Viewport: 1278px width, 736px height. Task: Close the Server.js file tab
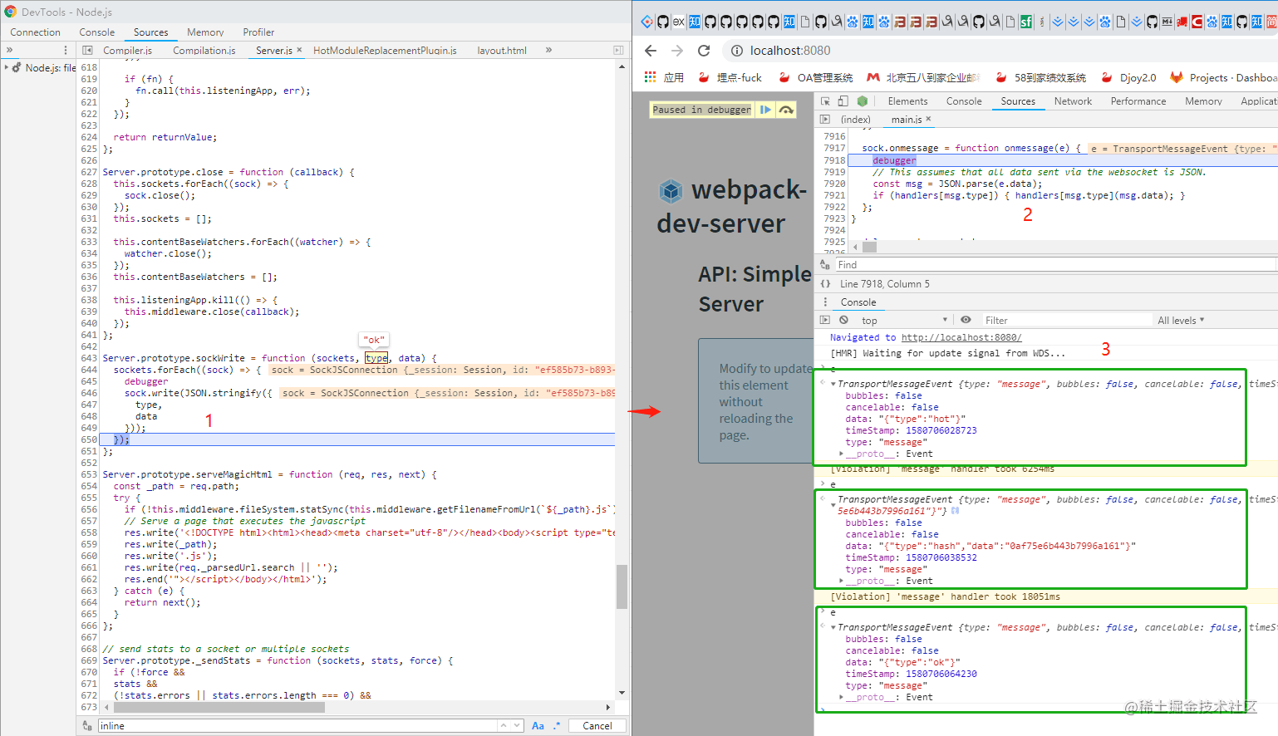(299, 50)
